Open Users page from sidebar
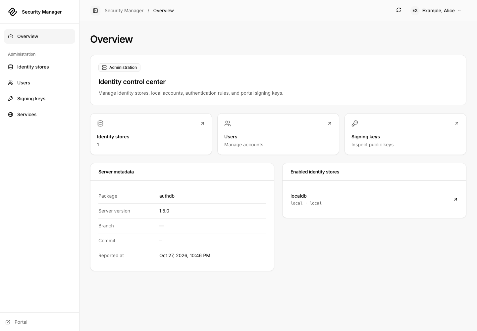The height and width of the screenshot is (331, 477). pyautogui.click(x=39, y=83)
